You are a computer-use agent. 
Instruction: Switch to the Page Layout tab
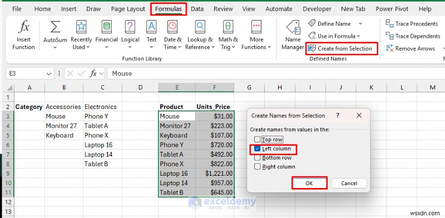point(128,9)
